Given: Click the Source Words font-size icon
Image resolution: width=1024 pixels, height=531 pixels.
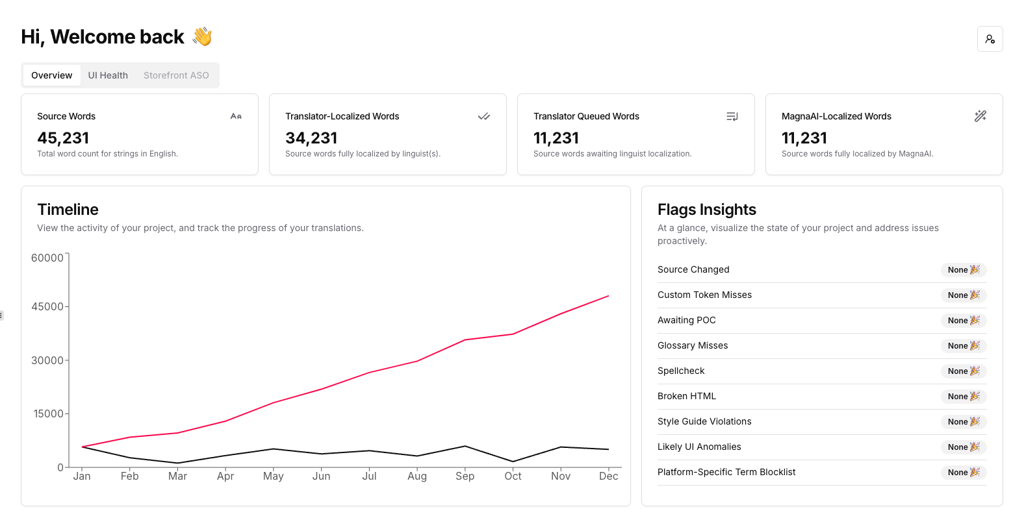Looking at the screenshot, I should click(x=236, y=116).
